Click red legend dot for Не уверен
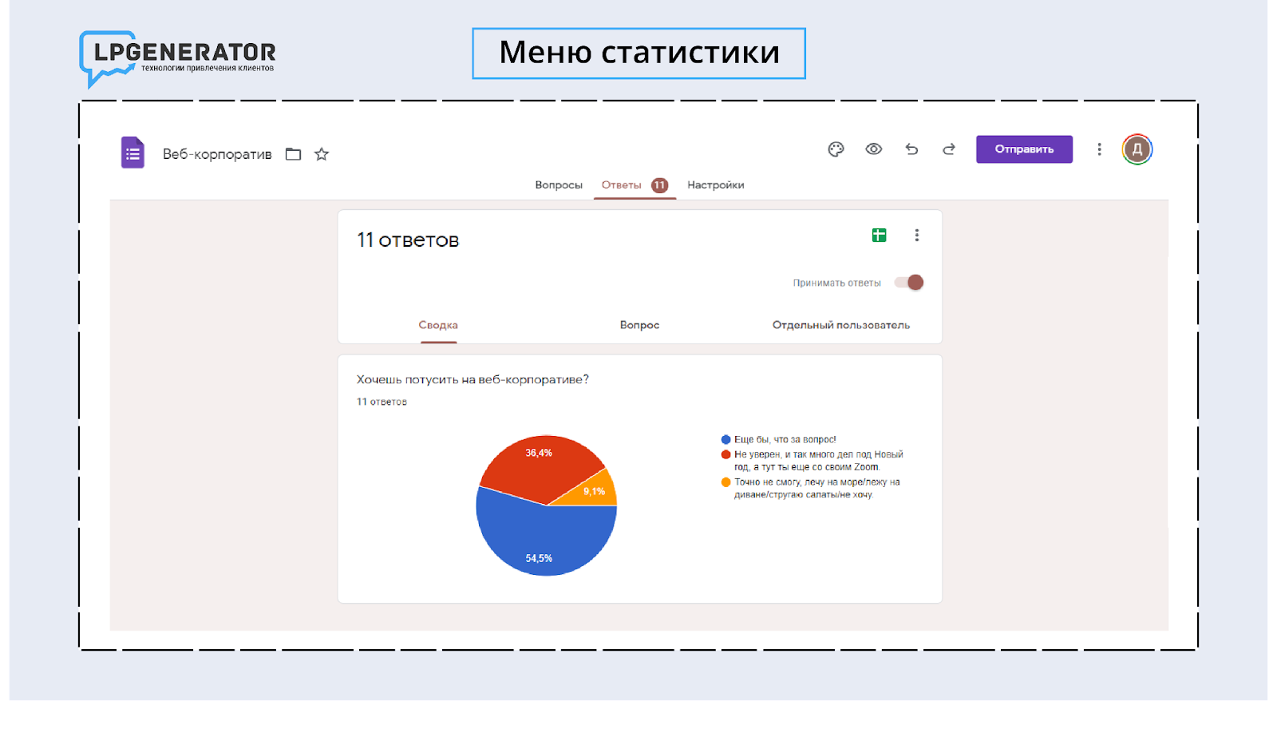The height and width of the screenshot is (729, 1277). [x=725, y=454]
